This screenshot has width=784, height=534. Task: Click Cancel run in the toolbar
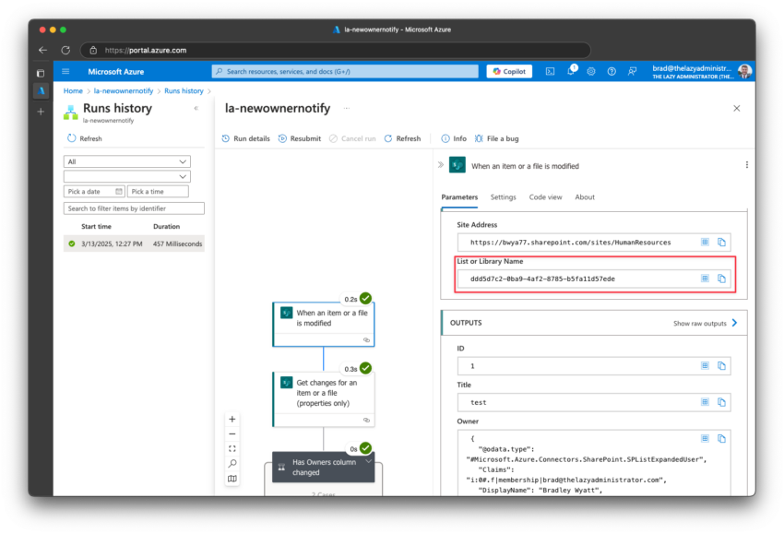352,138
